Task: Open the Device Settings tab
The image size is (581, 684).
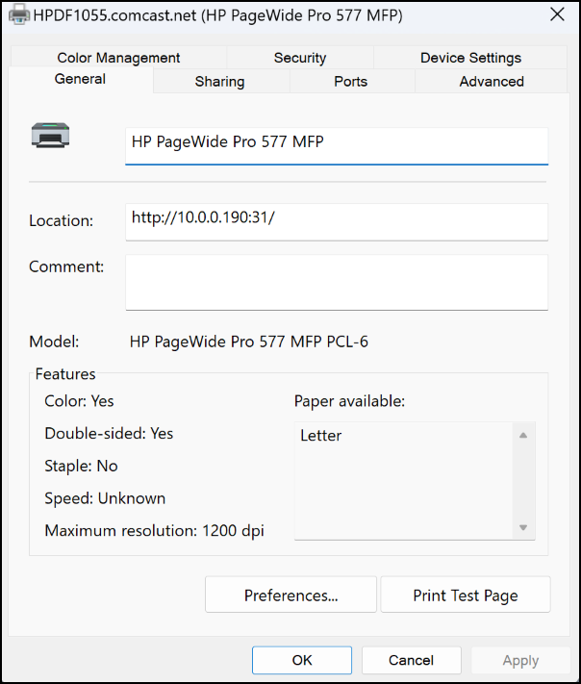Action: coord(470,58)
